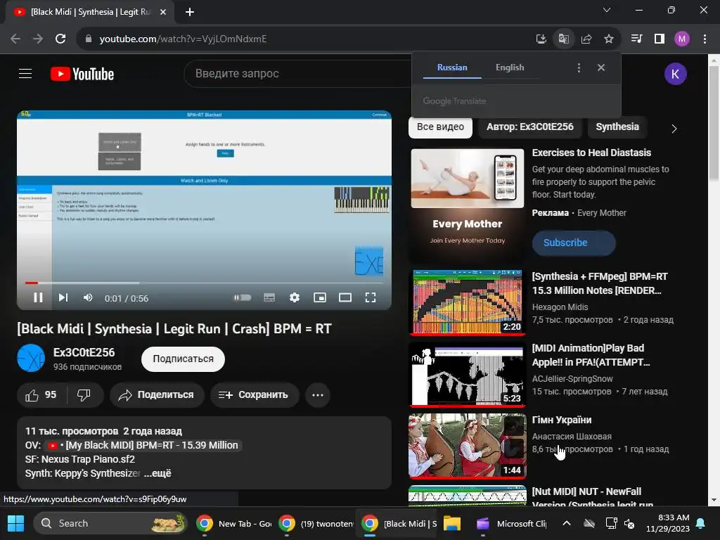This screenshot has width=720, height=540.
Task: Open translate popup options menu
Action: tap(579, 67)
